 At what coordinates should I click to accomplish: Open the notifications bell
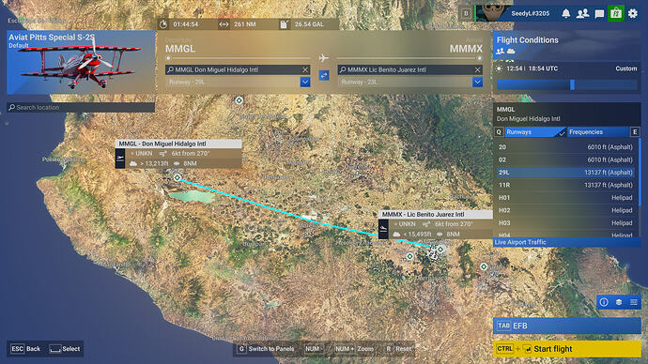(x=565, y=14)
